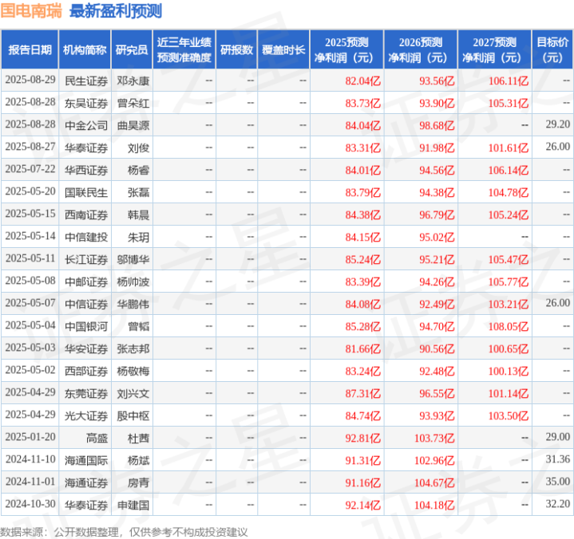Screen dimensions: 574x539
Task: Click the 国电南瑞 title text
Action: tap(31, 11)
